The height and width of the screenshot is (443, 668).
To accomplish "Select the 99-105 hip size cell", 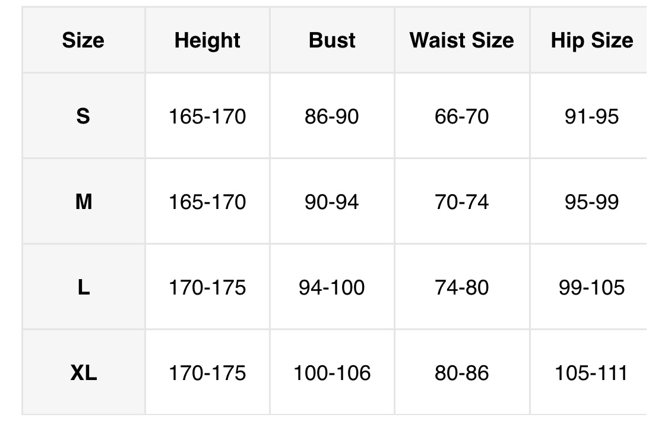I will click(591, 287).
